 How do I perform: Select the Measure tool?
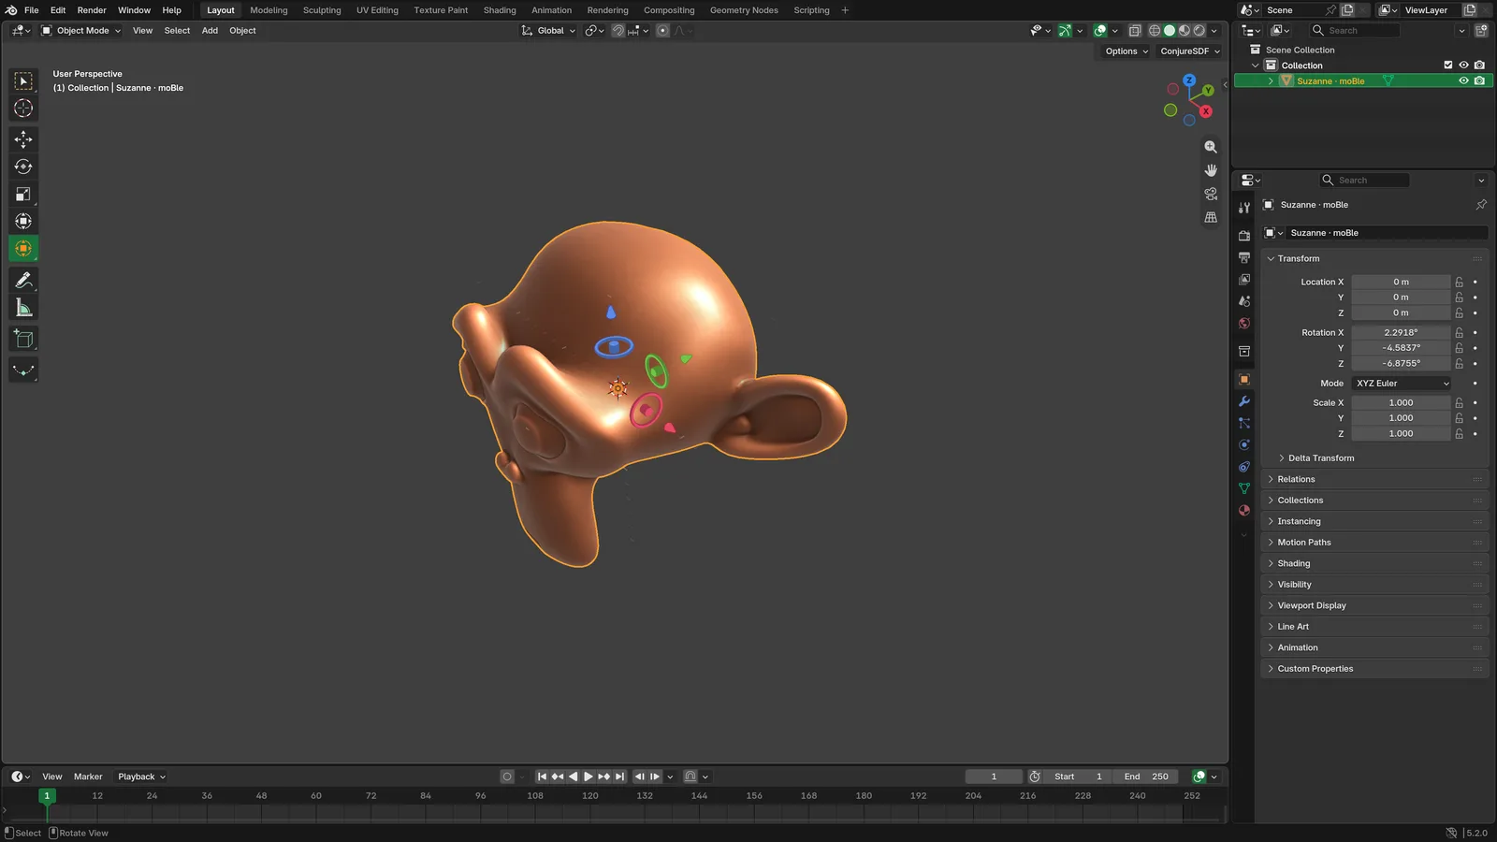pos(23,308)
